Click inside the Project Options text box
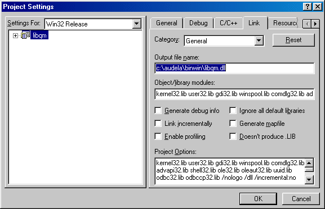 pos(230,171)
